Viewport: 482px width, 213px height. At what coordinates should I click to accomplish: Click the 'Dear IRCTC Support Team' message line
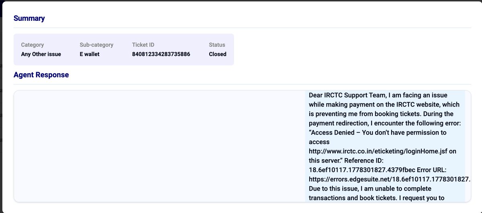(x=378, y=95)
